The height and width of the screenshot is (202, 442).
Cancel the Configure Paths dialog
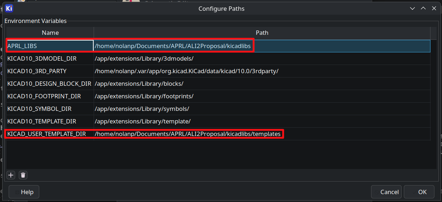[x=386, y=192]
